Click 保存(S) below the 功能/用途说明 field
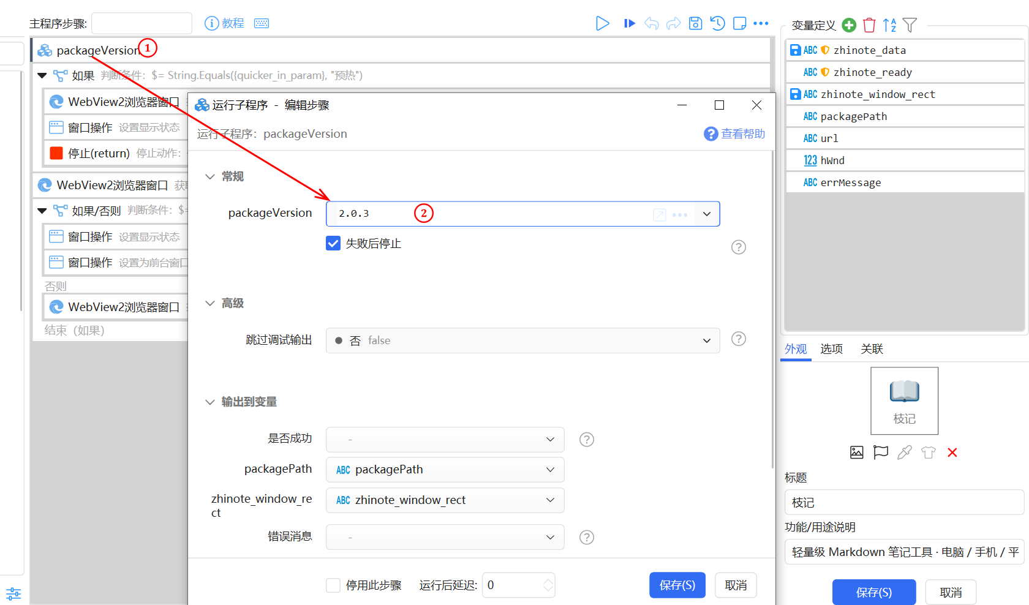1029x605 pixels. pos(874,592)
